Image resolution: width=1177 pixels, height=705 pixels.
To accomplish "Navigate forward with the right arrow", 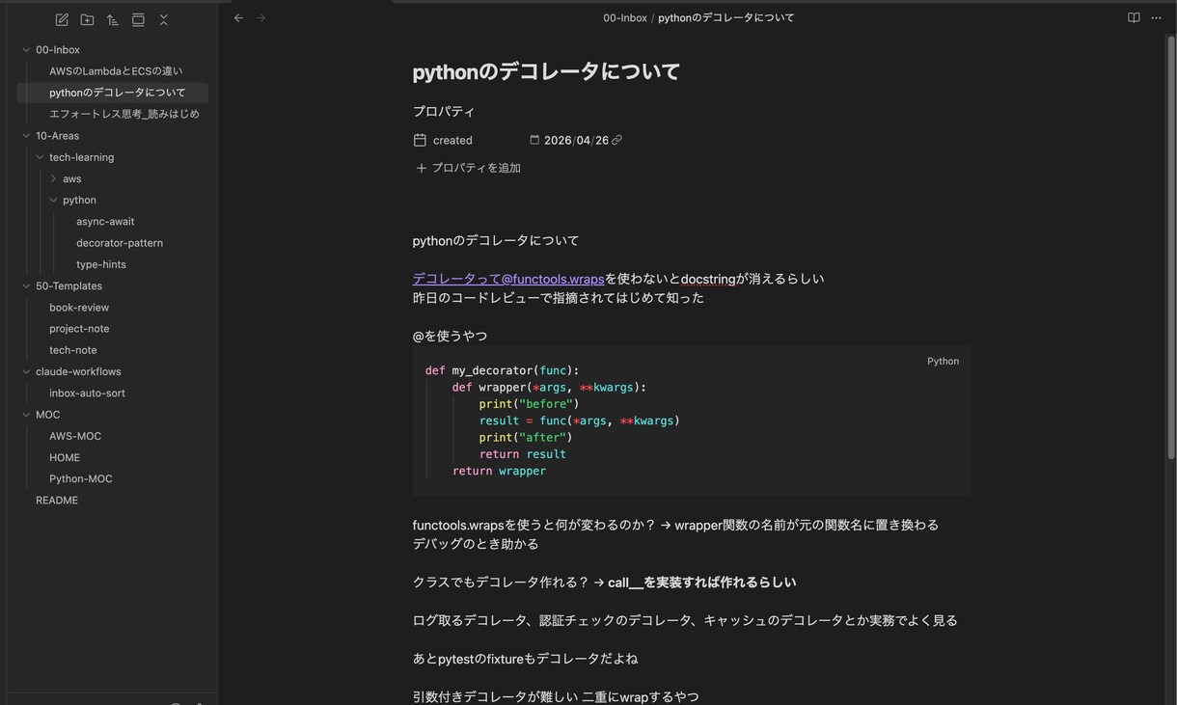I will coord(261,17).
